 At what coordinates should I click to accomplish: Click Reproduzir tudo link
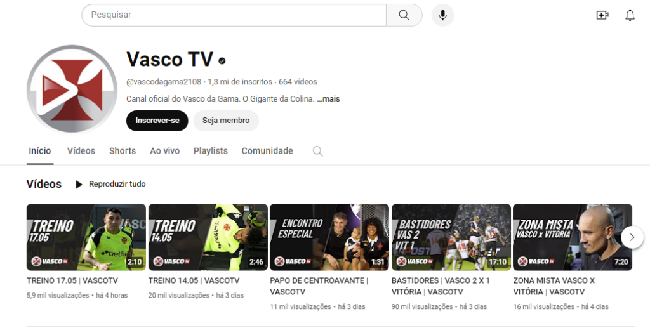[117, 184]
